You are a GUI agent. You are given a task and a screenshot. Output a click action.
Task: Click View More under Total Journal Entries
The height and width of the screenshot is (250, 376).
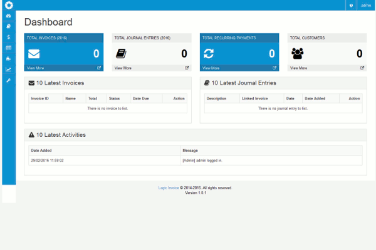pyautogui.click(x=123, y=68)
